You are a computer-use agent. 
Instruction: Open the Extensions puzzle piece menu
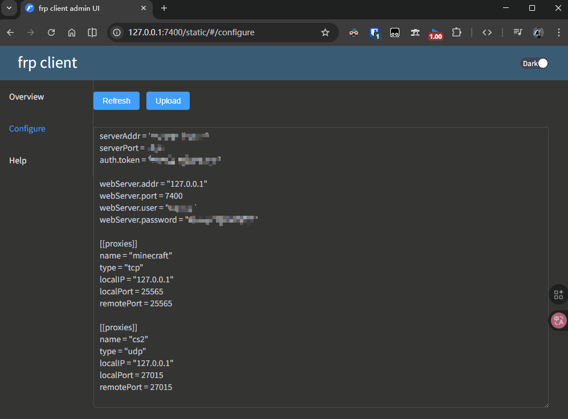pyautogui.click(x=456, y=32)
